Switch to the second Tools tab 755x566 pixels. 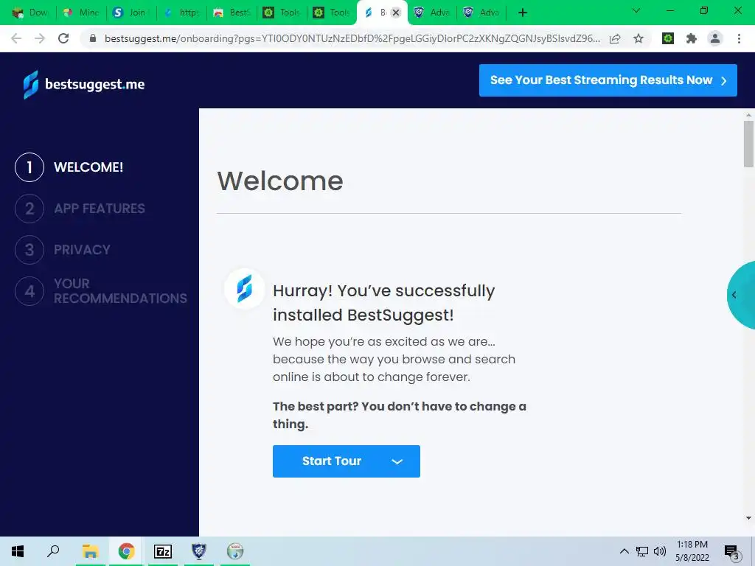coord(332,13)
